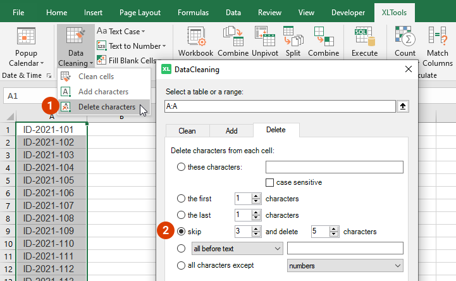This screenshot has height=281, width=456.
Task: Switch to the Insert ribbon tab
Action: pyautogui.click(x=93, y=13)
